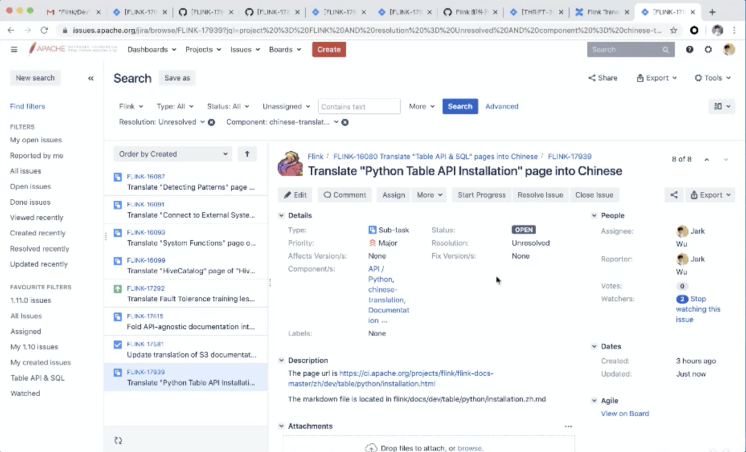Open the Unassigned assignee dropdown

286,106
